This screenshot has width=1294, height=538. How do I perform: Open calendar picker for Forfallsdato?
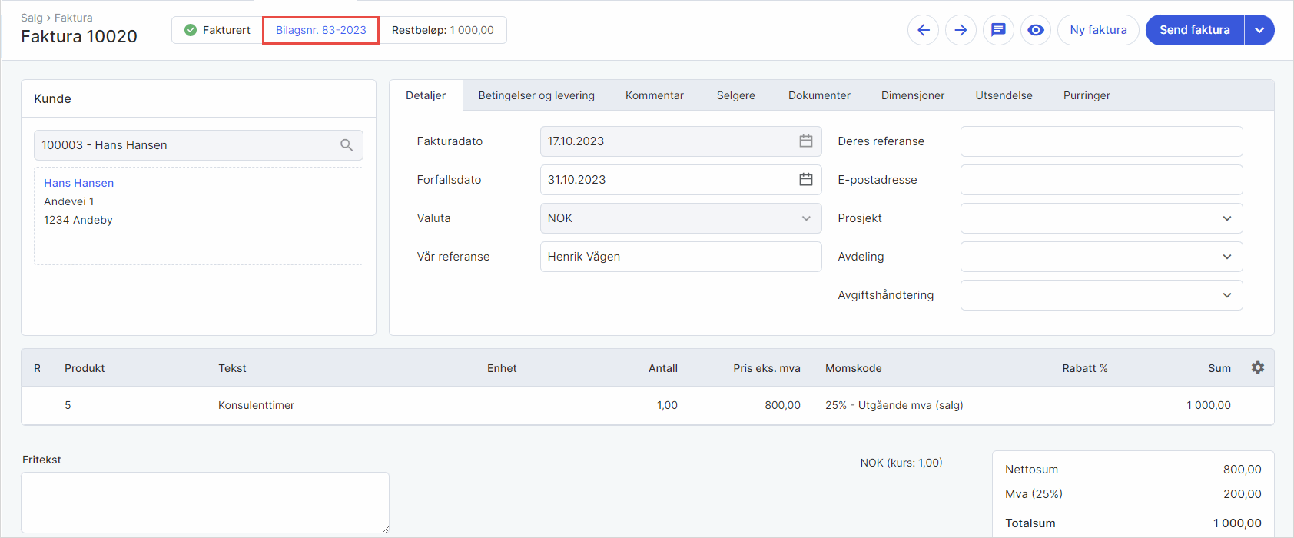pyautogui.click(x=805, y=180)
